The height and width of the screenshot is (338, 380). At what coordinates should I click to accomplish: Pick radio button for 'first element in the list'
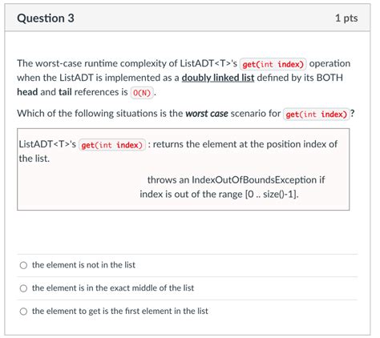(23, 312)
